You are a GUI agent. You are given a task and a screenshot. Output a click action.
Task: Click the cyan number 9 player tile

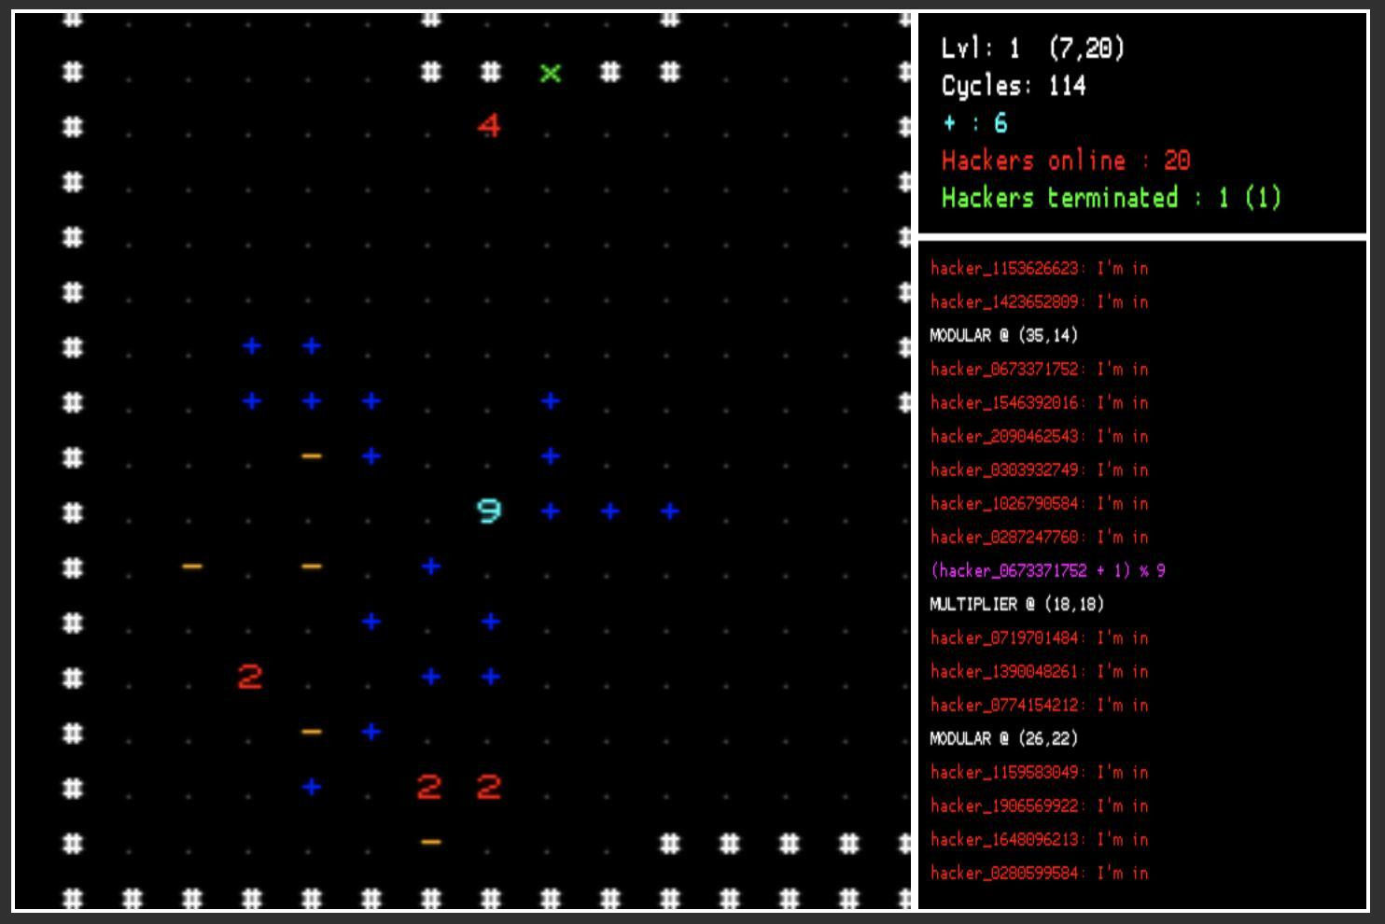tap(489, 511)
